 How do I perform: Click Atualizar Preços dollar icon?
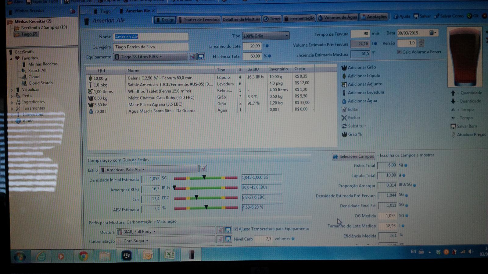tap(453, 135)
